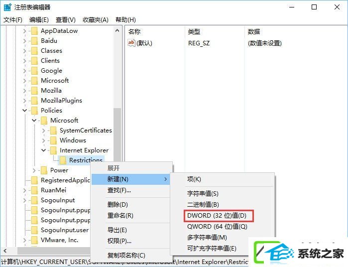Expand the Classes tree node
The height and width of the screenshot is (267, 348).
click(24, 51)
